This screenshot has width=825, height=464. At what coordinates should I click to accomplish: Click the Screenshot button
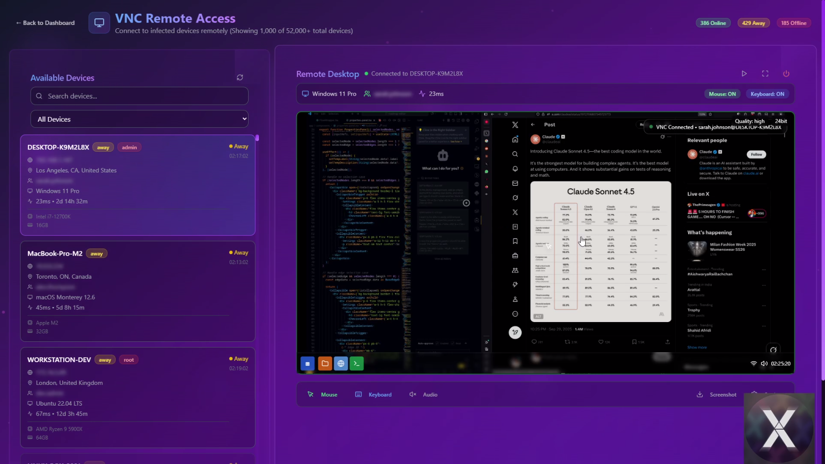(717, 395)
